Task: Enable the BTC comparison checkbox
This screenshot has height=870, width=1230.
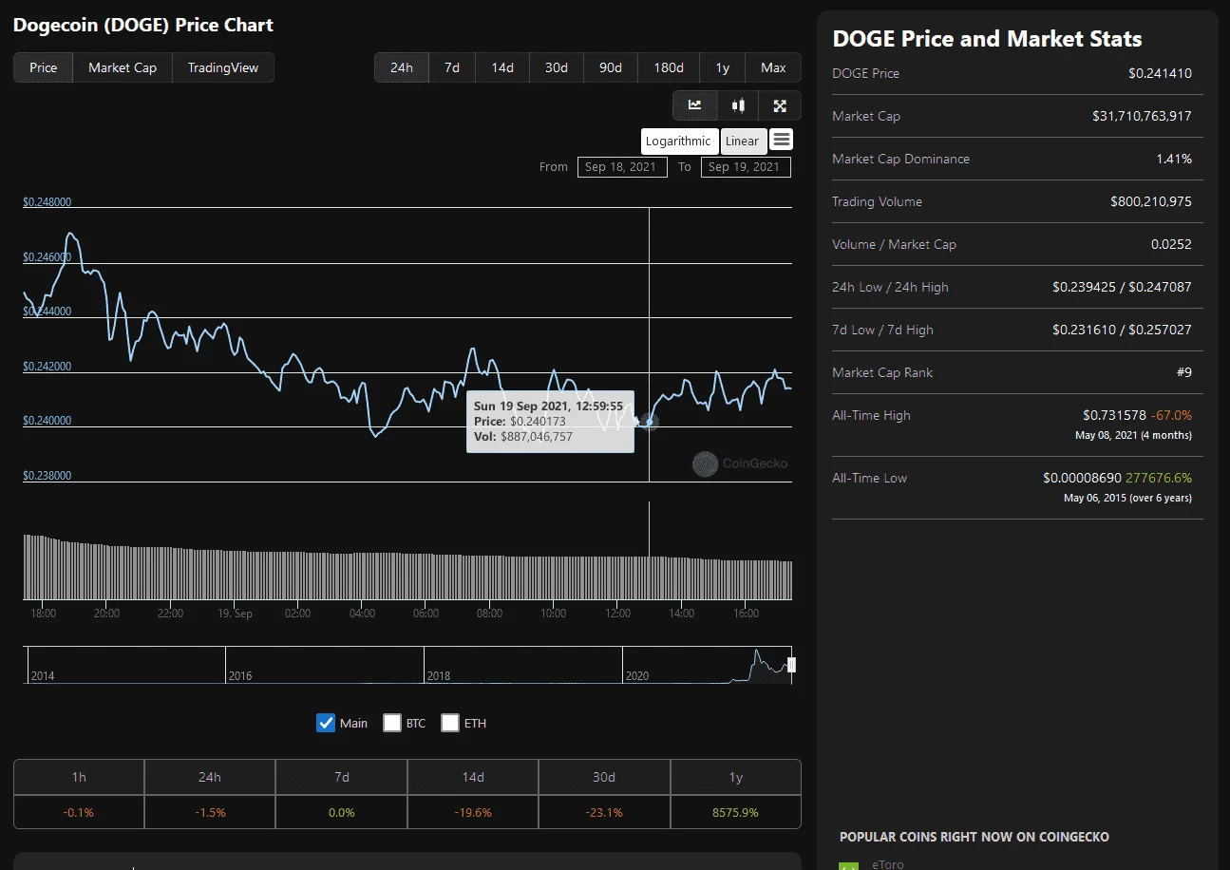Action: [x=392, y=723]
